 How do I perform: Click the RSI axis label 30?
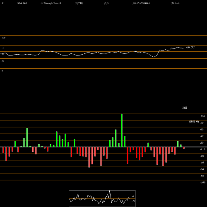click(x=3, y=61)
